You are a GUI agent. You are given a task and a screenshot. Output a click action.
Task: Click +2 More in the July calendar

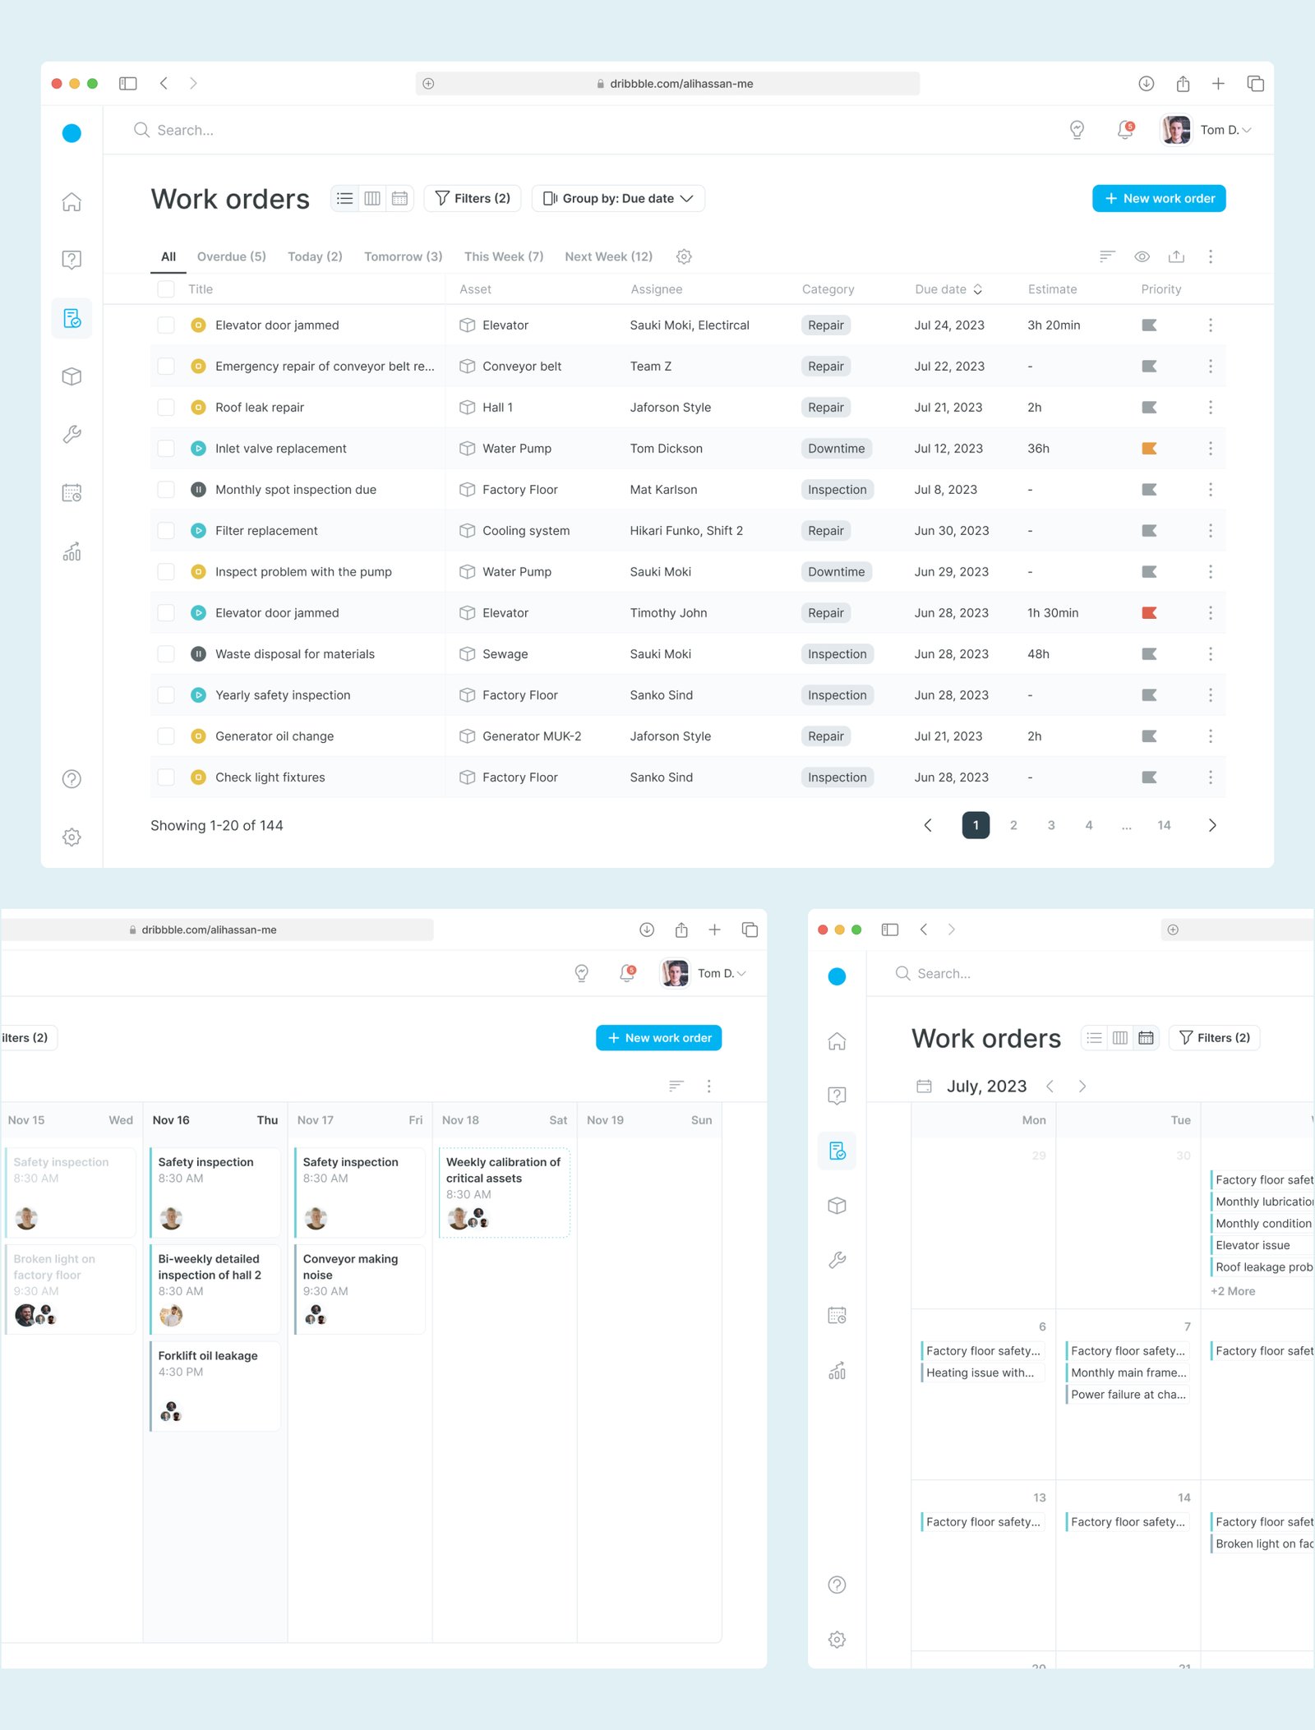point(1233,1291)
